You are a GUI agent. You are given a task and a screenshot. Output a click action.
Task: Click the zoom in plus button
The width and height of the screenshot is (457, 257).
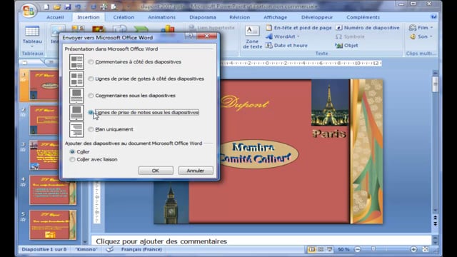point(413,249)
